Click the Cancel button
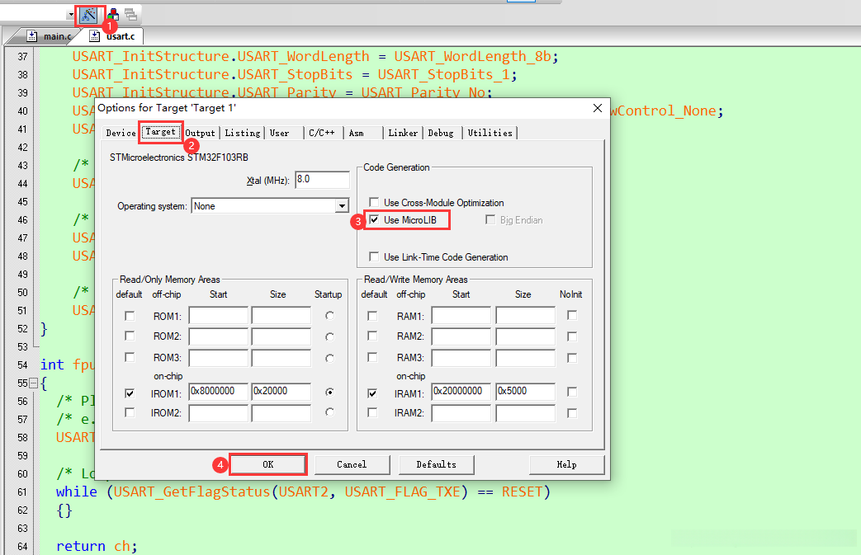 pos(352,464)
